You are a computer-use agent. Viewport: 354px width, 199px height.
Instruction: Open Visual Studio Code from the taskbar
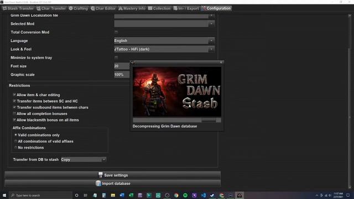[203, 195]
